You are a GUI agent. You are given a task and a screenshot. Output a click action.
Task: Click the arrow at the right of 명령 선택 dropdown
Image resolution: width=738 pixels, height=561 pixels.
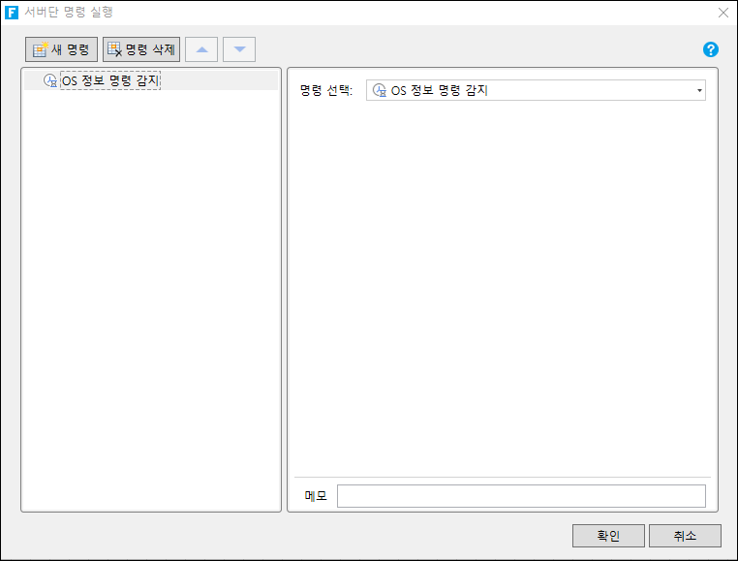click(698, 90)
